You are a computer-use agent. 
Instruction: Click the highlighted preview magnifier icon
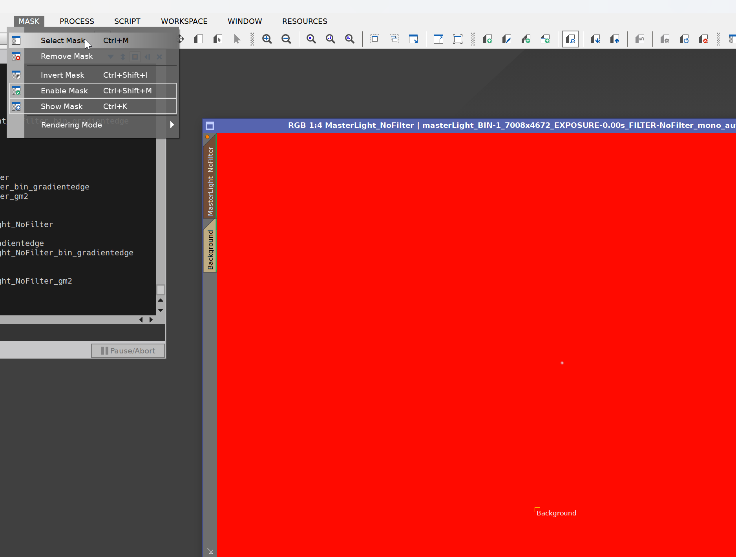[x=570, y=39]
